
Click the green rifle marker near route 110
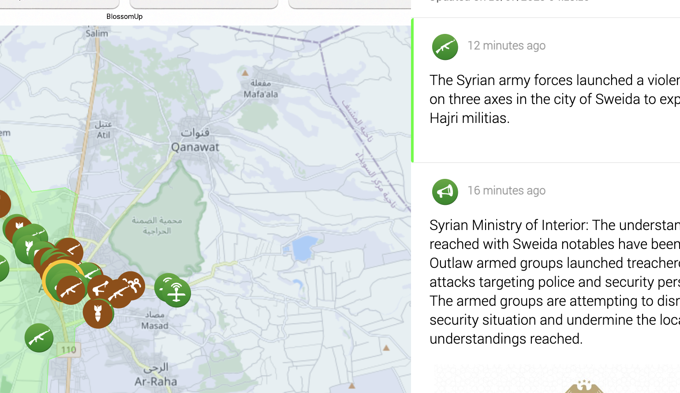point(39,338)
